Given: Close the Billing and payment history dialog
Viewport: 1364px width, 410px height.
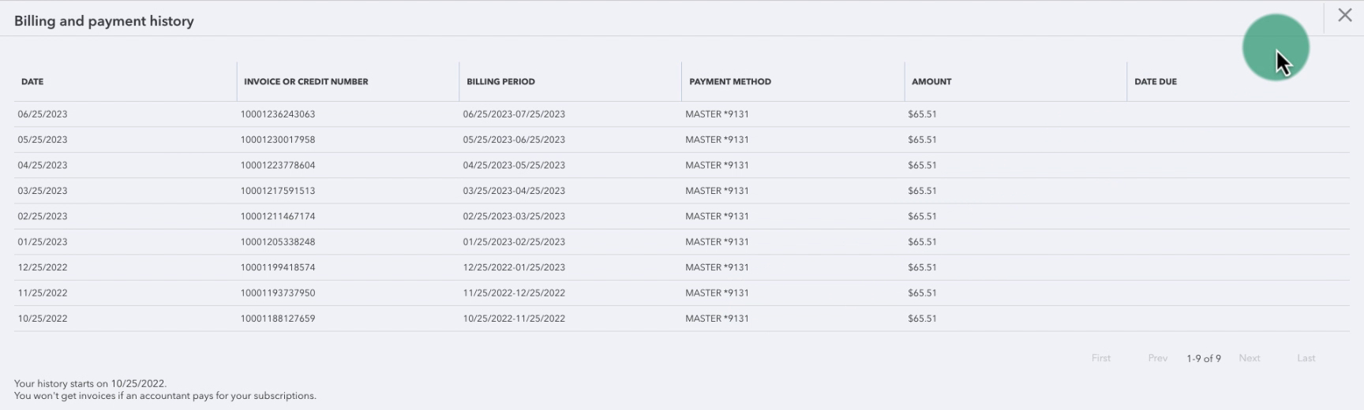Looking at the screenshot, I should (x=1345, y=15).
